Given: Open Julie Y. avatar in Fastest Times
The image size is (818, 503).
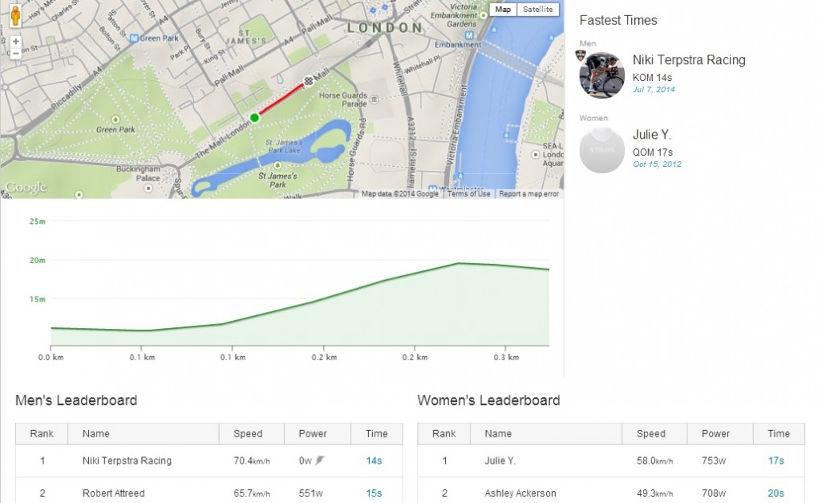Looking at the screenshot, I should [602, 150].
